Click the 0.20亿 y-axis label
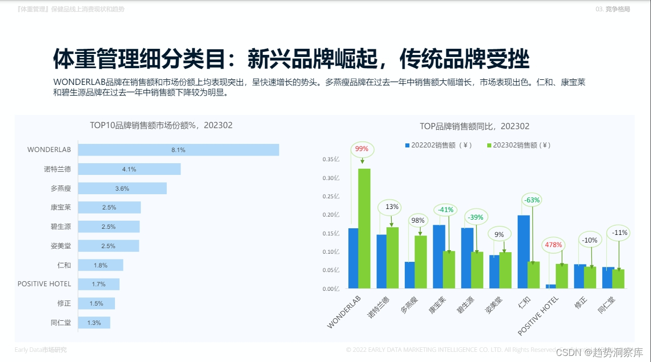 click(331, 215)
